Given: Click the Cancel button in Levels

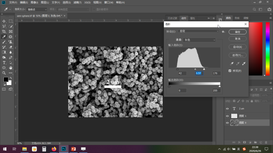Looking at the screenshot, I should coord(238,39).
